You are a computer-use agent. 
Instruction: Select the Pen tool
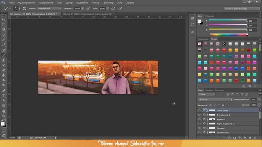pyautogui.click(x=4, y=91)
